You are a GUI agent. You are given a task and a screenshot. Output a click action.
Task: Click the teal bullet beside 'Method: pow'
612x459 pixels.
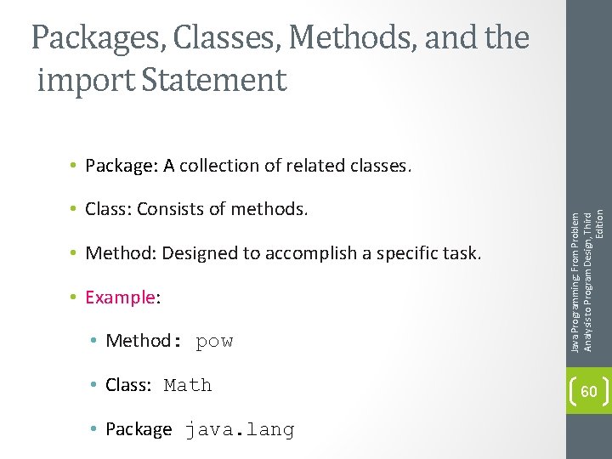pyautogui.click(x=93, y=340)
